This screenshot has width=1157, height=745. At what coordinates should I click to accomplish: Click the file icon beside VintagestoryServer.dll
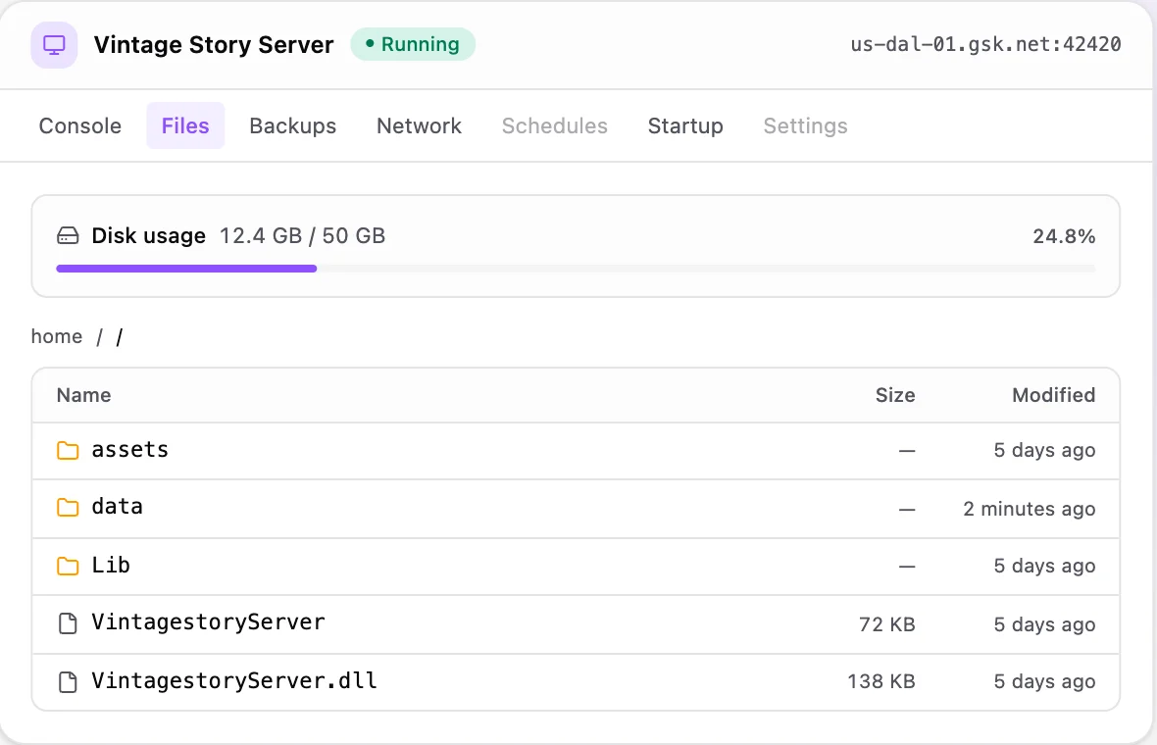tap(68, 681)
